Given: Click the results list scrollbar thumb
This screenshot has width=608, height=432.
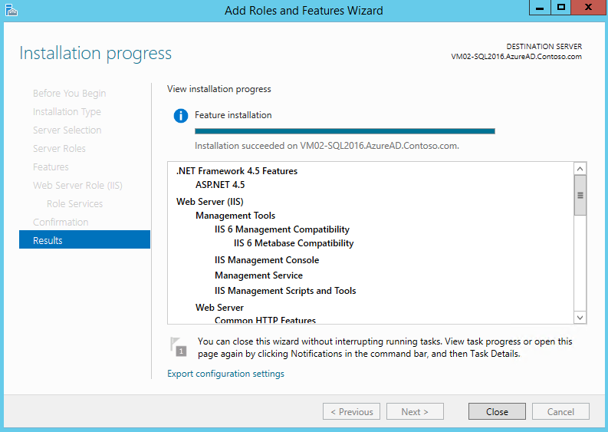Looking at the screenshot, I should [x=580, y=195].
